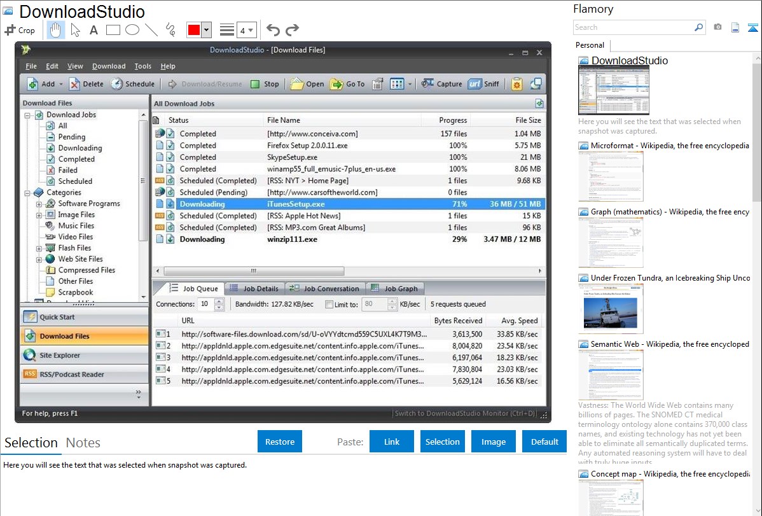Click the Restore button

(x=280, y=442)
